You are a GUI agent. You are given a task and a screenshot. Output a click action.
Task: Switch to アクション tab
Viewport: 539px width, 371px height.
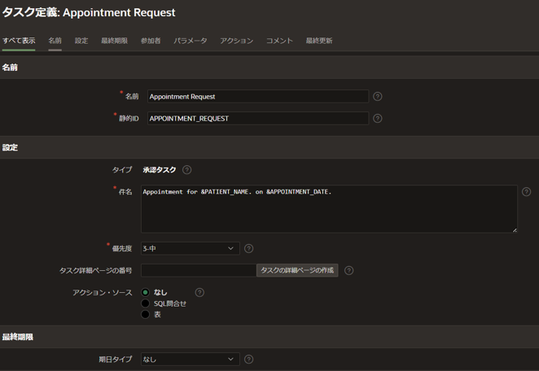coord(236,41)
